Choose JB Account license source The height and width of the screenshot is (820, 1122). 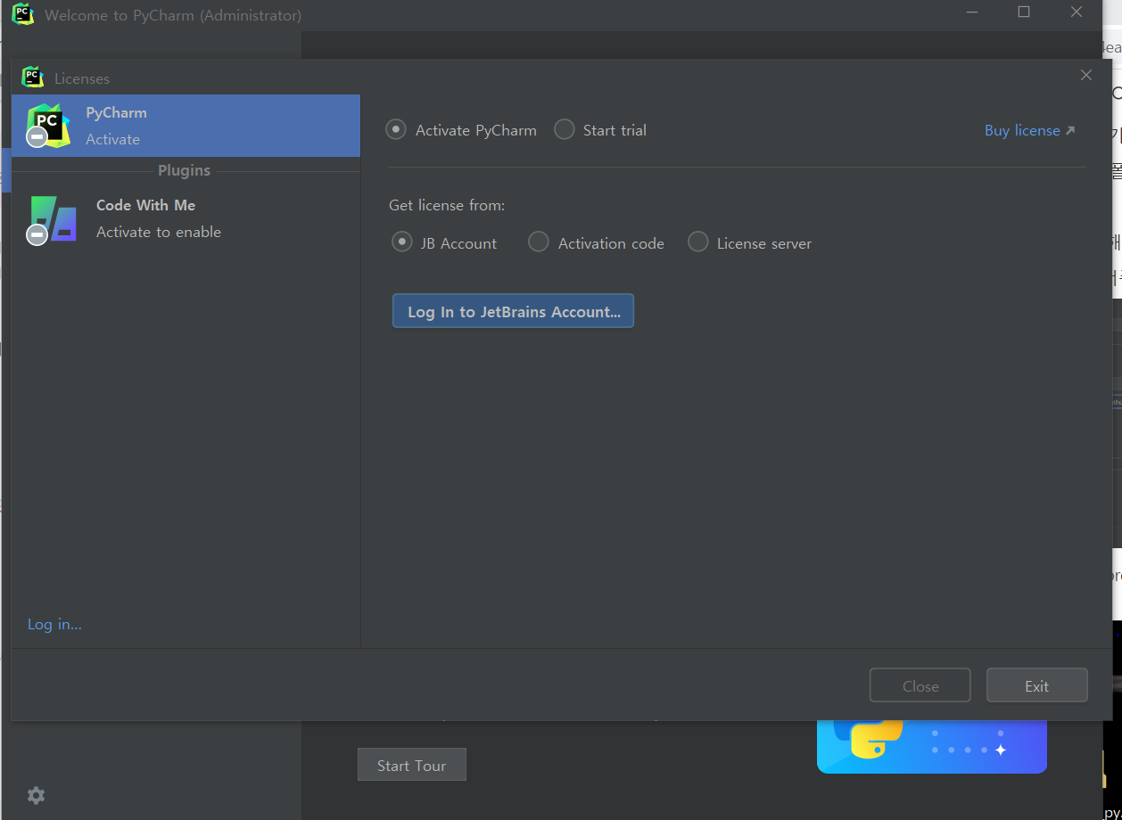402,242
